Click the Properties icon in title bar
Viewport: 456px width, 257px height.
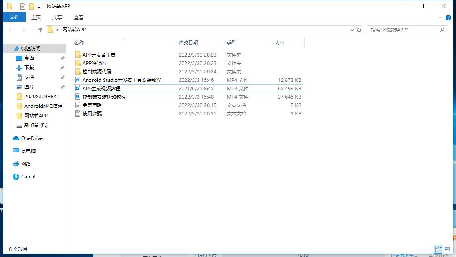[x=23, y=6]
